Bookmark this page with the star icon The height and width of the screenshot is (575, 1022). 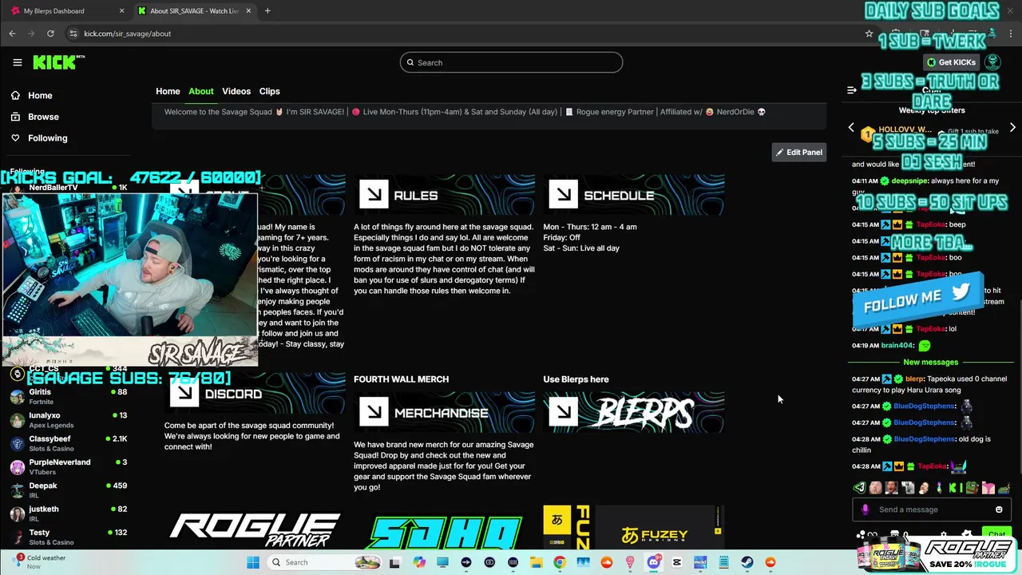[869, 34]
